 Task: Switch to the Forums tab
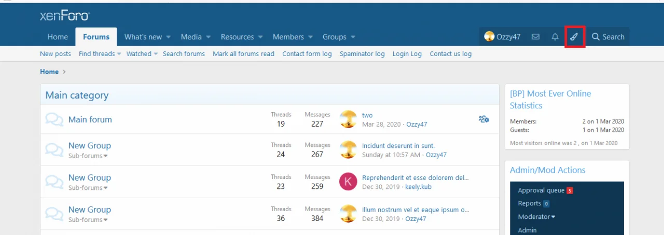tap(96, 37)
